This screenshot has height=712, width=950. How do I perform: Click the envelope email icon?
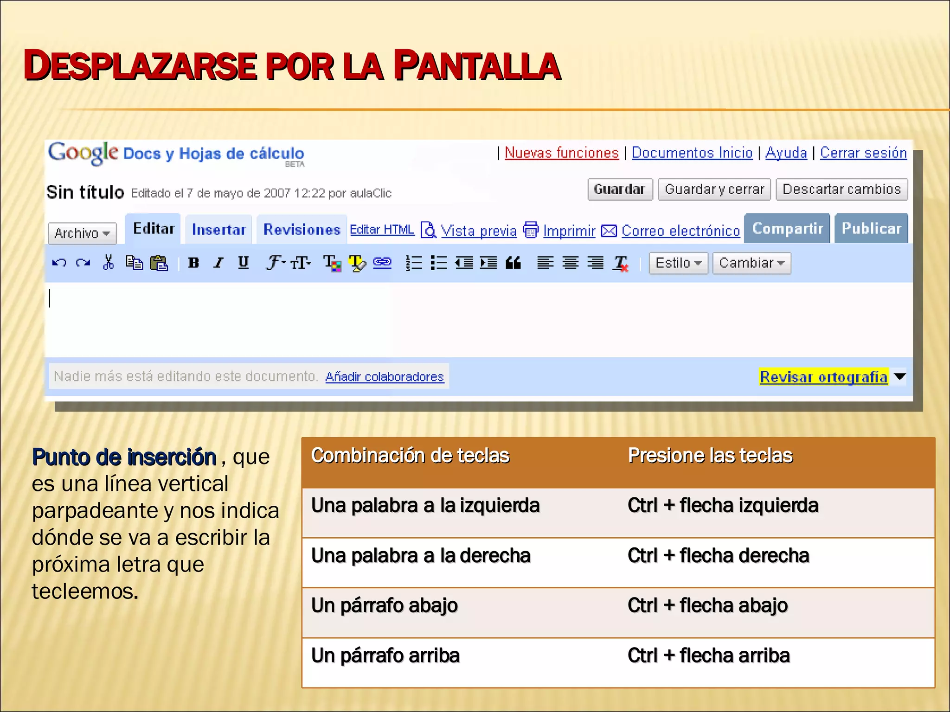click(x=609, y=230)
